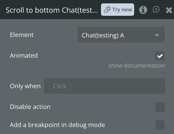Screen dimensions: 174x134
Task: Click the Try new button label
Action: pos(122,10)
